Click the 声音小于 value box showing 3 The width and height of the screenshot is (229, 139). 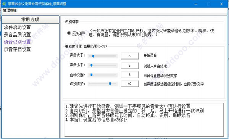pyautogui.click(x=130, y=66)
